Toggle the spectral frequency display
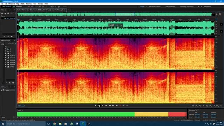224x126 pixels. (29, 7)
